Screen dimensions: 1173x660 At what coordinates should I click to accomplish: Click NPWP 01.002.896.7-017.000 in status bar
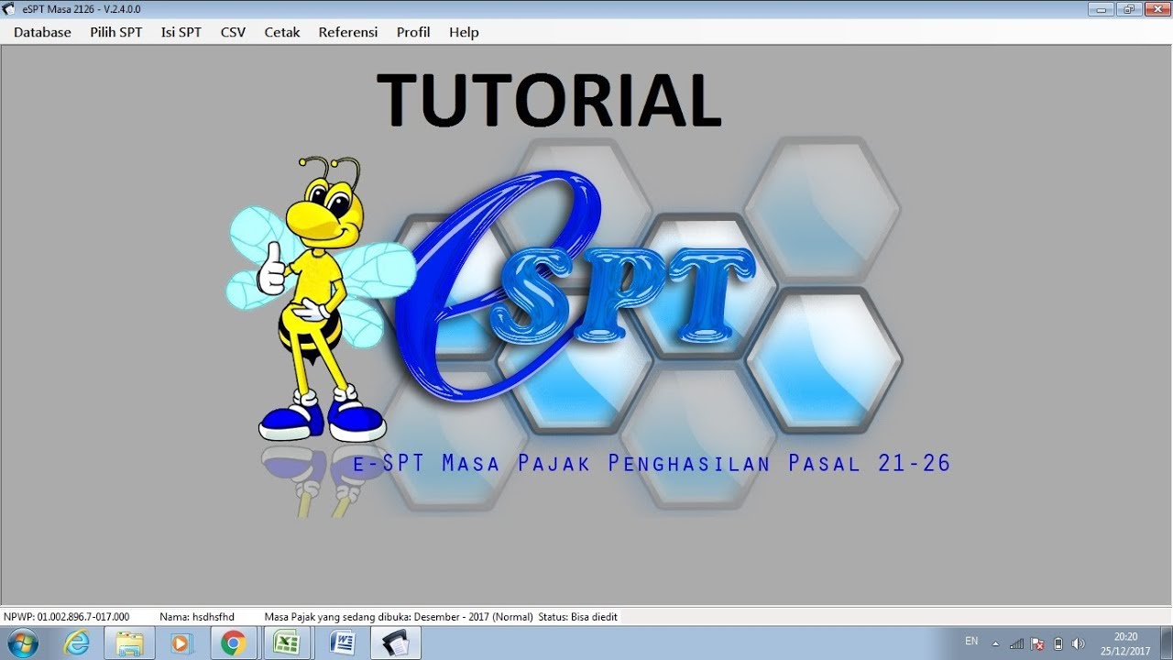[x=66, y=617]
